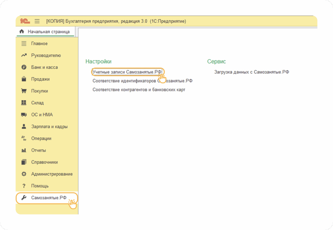The width and height of the screenshot is (333, 230).
Task: Click the 1C logo icon
Action: 25,21
